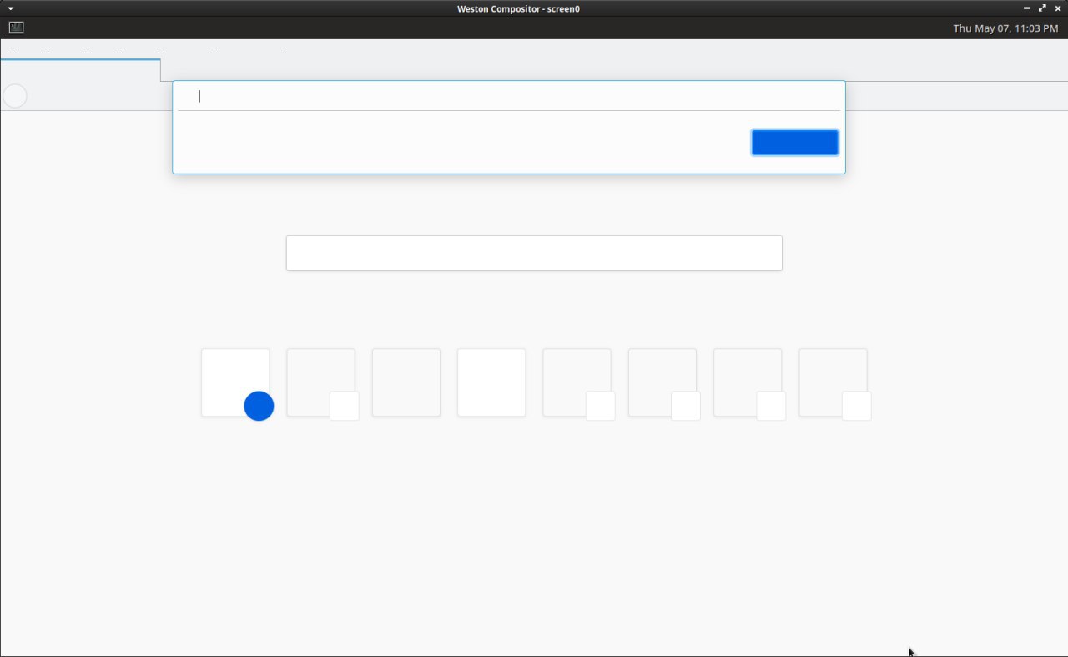Focus the text field with the cursor in popup
This screenshot has width=1068, height=657.
[508, 96]
